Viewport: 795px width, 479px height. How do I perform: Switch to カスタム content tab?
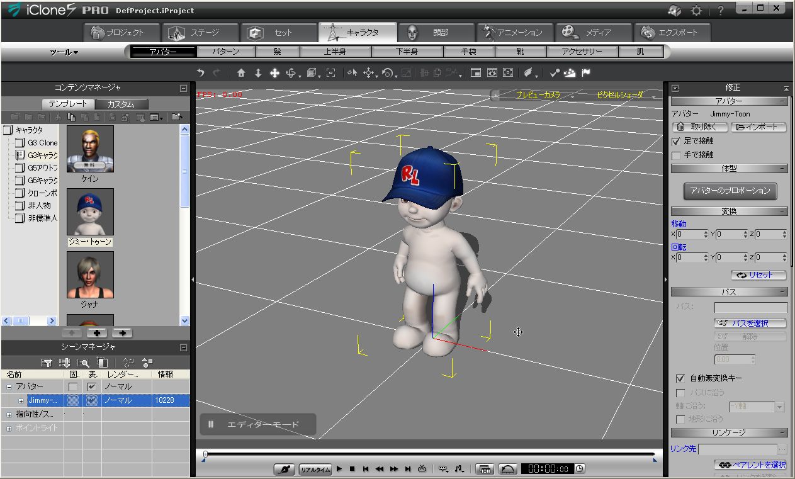pos(122,104)
